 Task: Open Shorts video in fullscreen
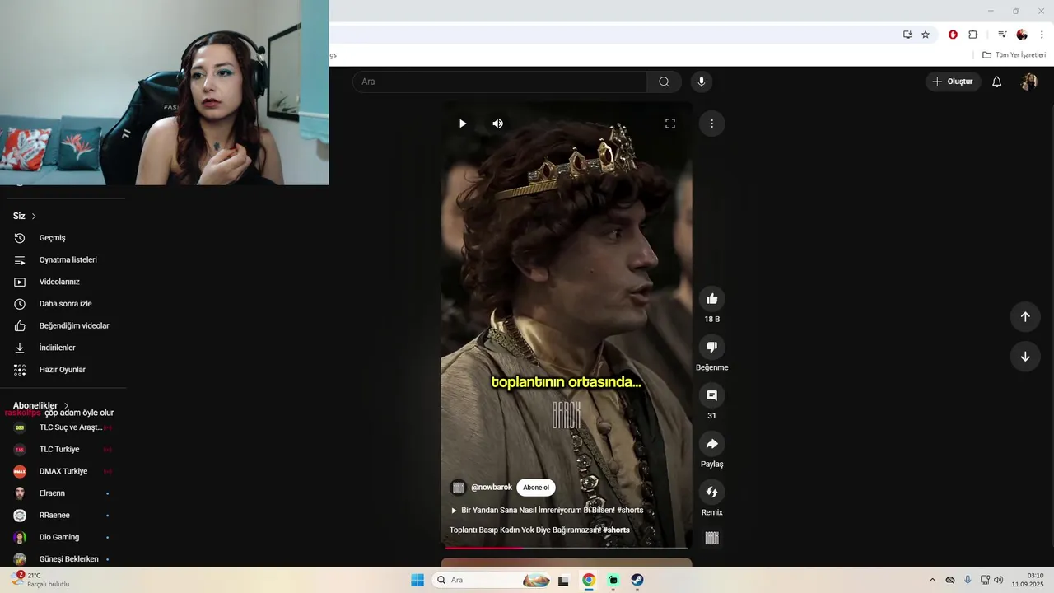(670, 124)
